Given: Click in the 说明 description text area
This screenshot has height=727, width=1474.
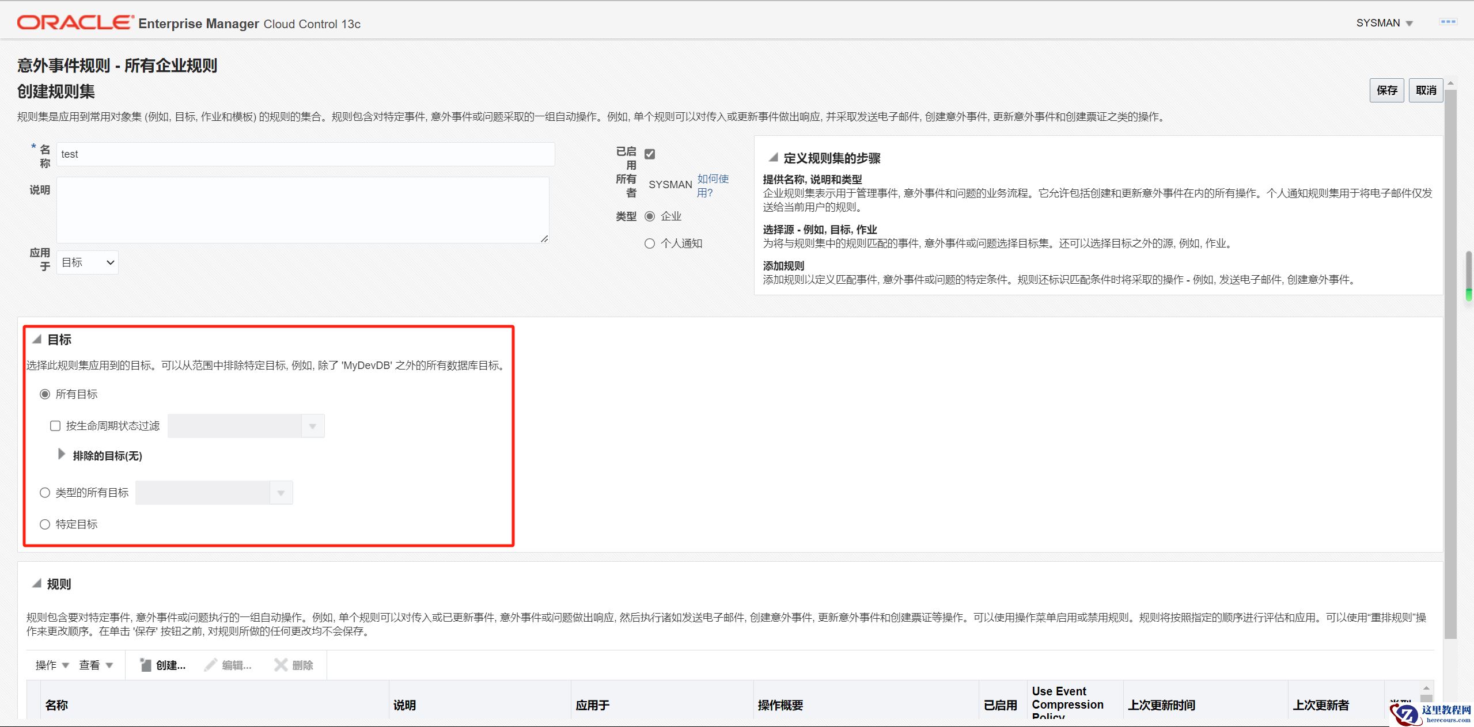Looking at the screenshot, I should [x=302, y=210].
